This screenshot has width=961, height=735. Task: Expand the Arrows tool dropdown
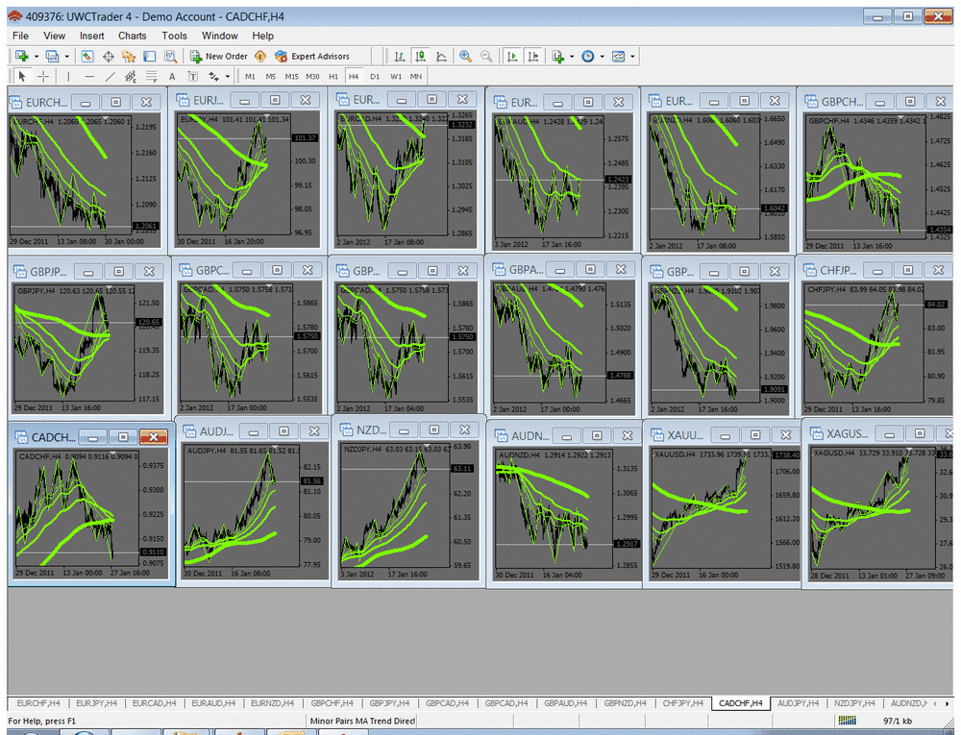pyautogui.click(x=228, y=77)
